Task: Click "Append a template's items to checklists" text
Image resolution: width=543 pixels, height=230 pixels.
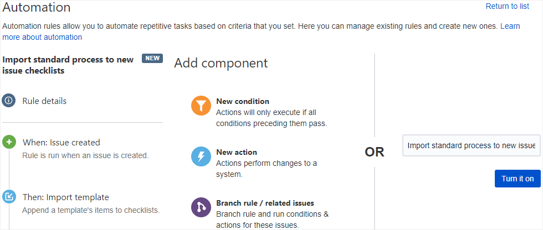Action: point(91,210)
